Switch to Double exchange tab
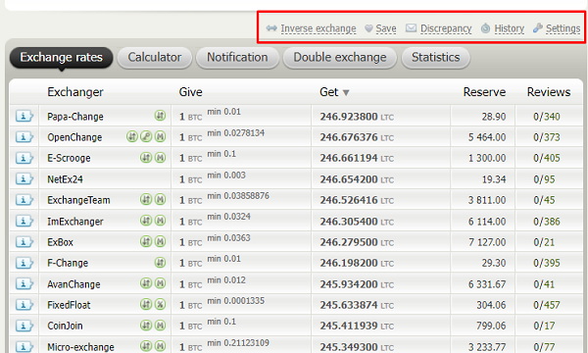Screen dimensions: 588x353 340,58
